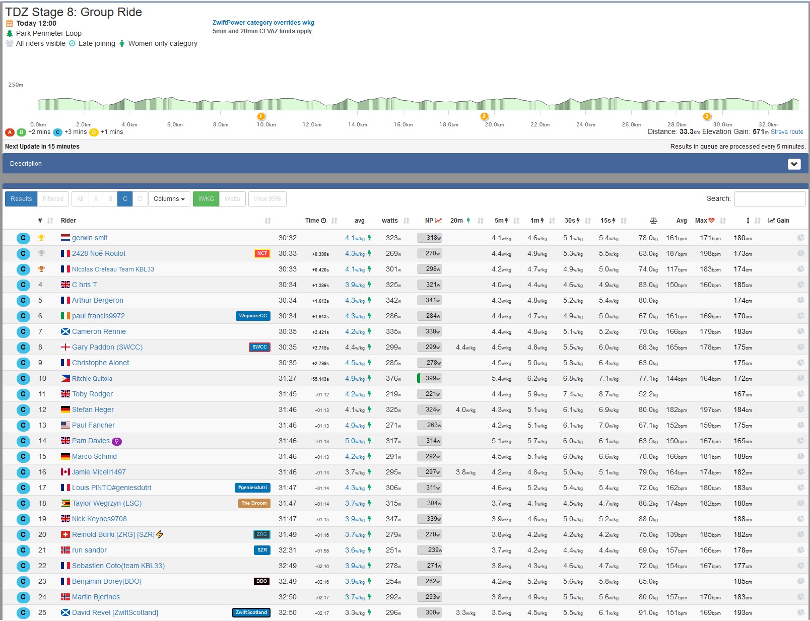Image resolution: width=810 pixels, height=621 pixels.
Task: Sort by 20m power column
Action: tap(481, 221)
